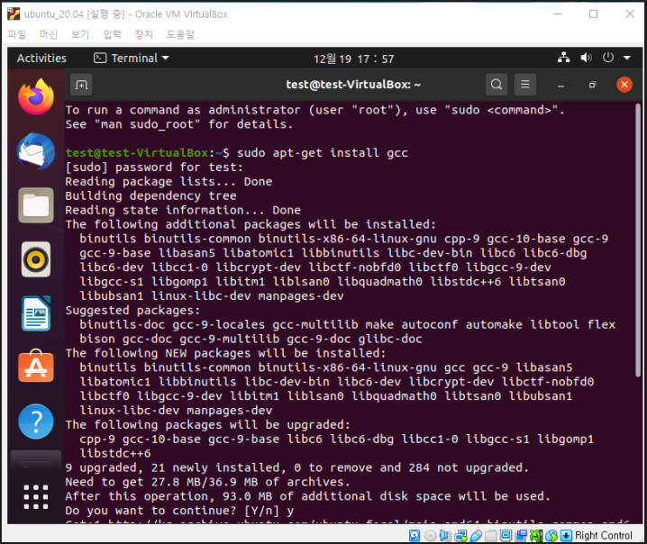Image resolution: width=647 pixels, height=544 pixels.
Task: Click the VirtualBox keyboard capture arrow indicator
Action: pyautogui.click(x=566, y=535)
